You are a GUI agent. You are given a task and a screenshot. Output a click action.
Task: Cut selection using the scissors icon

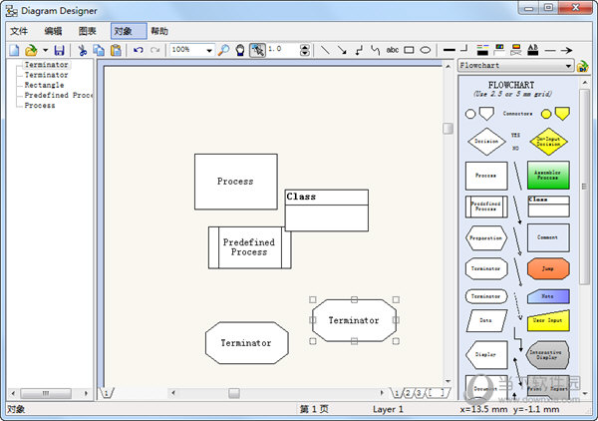82,50
